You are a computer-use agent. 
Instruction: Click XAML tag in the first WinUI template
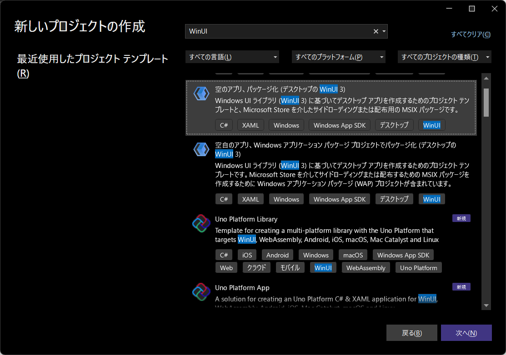[x=251, y=125]
